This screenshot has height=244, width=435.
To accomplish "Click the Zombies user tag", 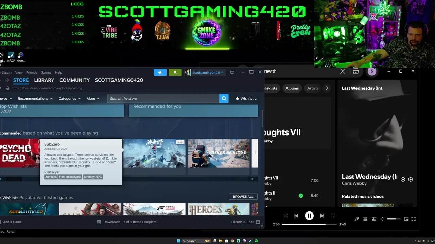I will tap(51, 177).
